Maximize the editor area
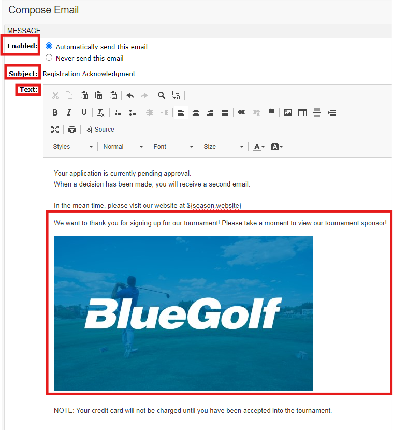393x430 pixels. point(55,130)
